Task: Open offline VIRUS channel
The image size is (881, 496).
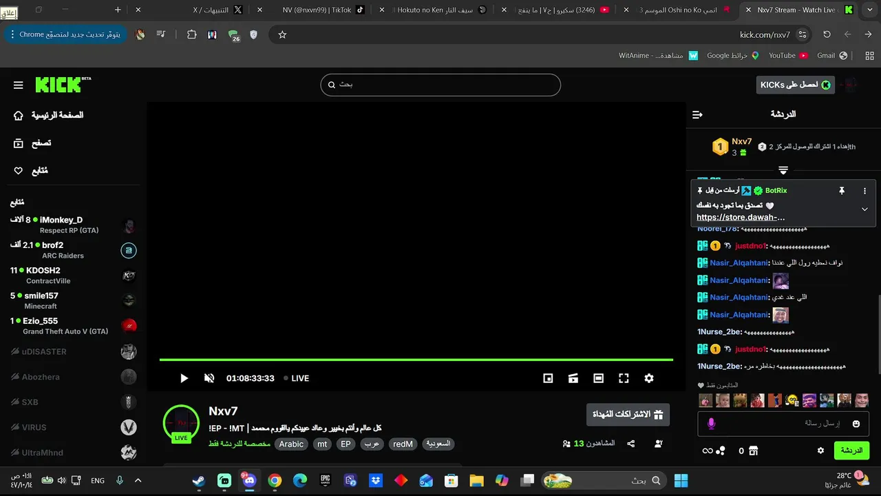Action: 73,427
